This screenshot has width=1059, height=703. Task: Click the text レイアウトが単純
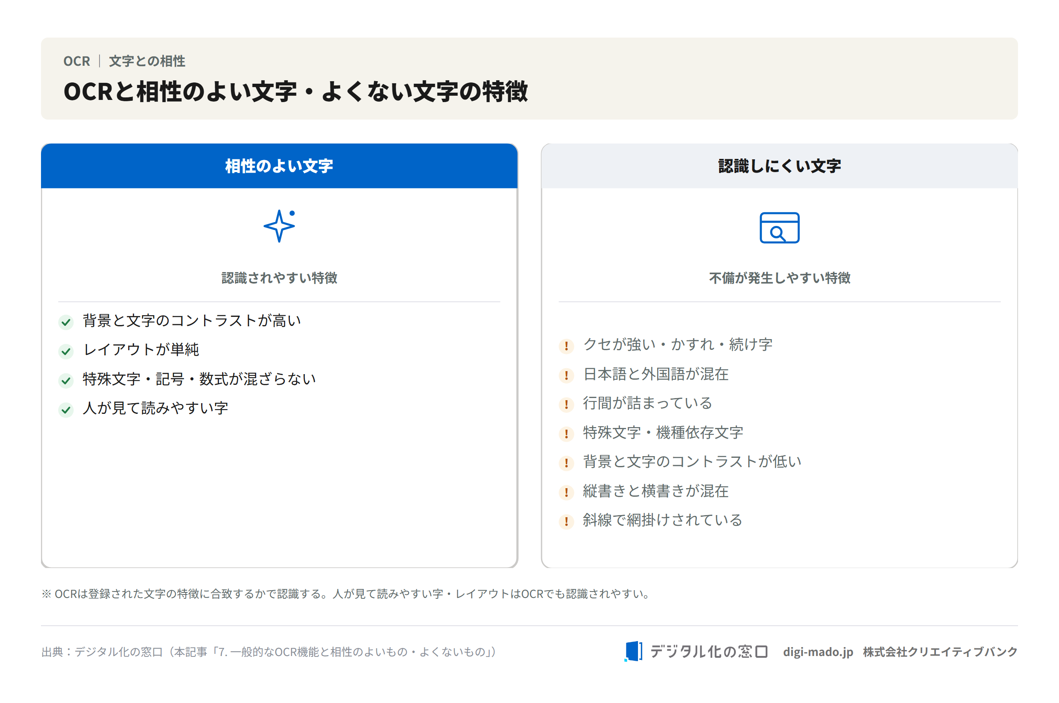(141, 350)
